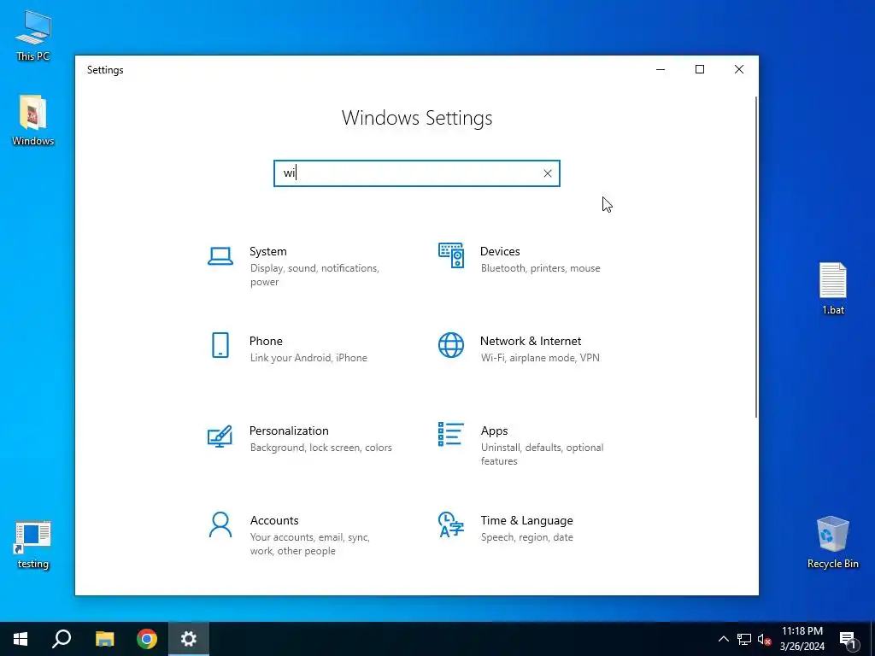
Task: Open the Apps list icon
Action: pos(451,434)
